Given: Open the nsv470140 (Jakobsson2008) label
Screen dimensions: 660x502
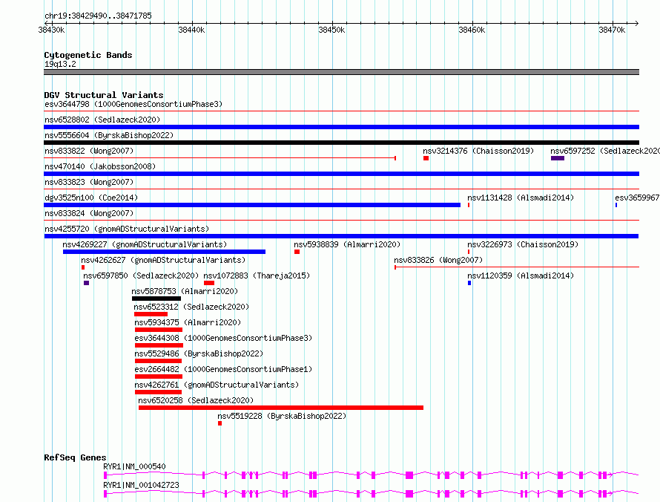Looking at the screenshot, I should click(x=100, y=166).
